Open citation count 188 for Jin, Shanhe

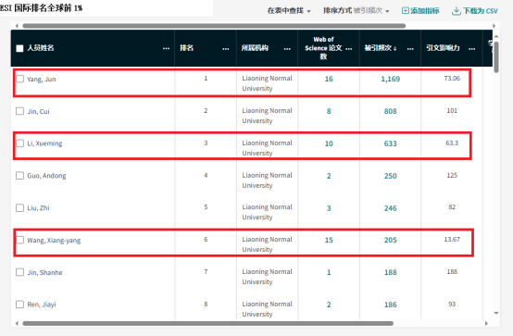(391, 272)
